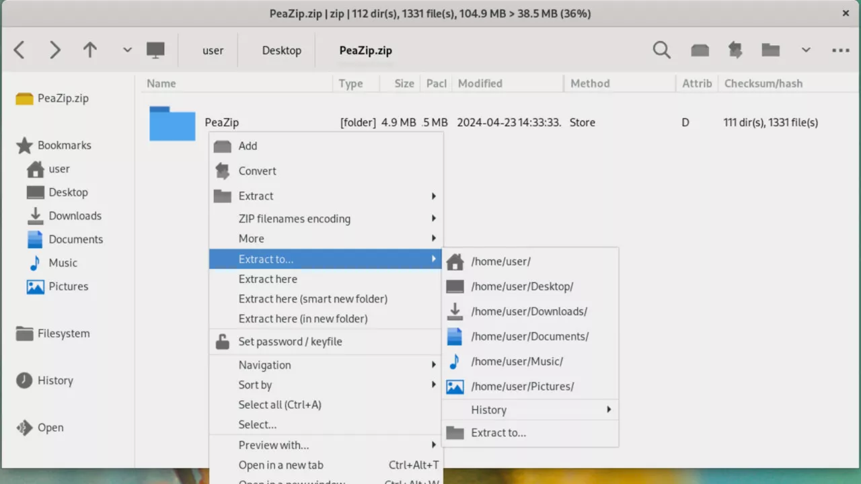Choose 'Select all (Ctrl+A)'
Image resolution: width=861 pixels, height=484 pixels.
point(326,405)
